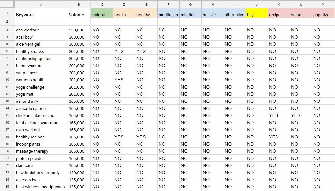This screenshot has width=335, height=191.
Task: Select the 'healthy snacks' keyword cell
Action: point(41,51)
